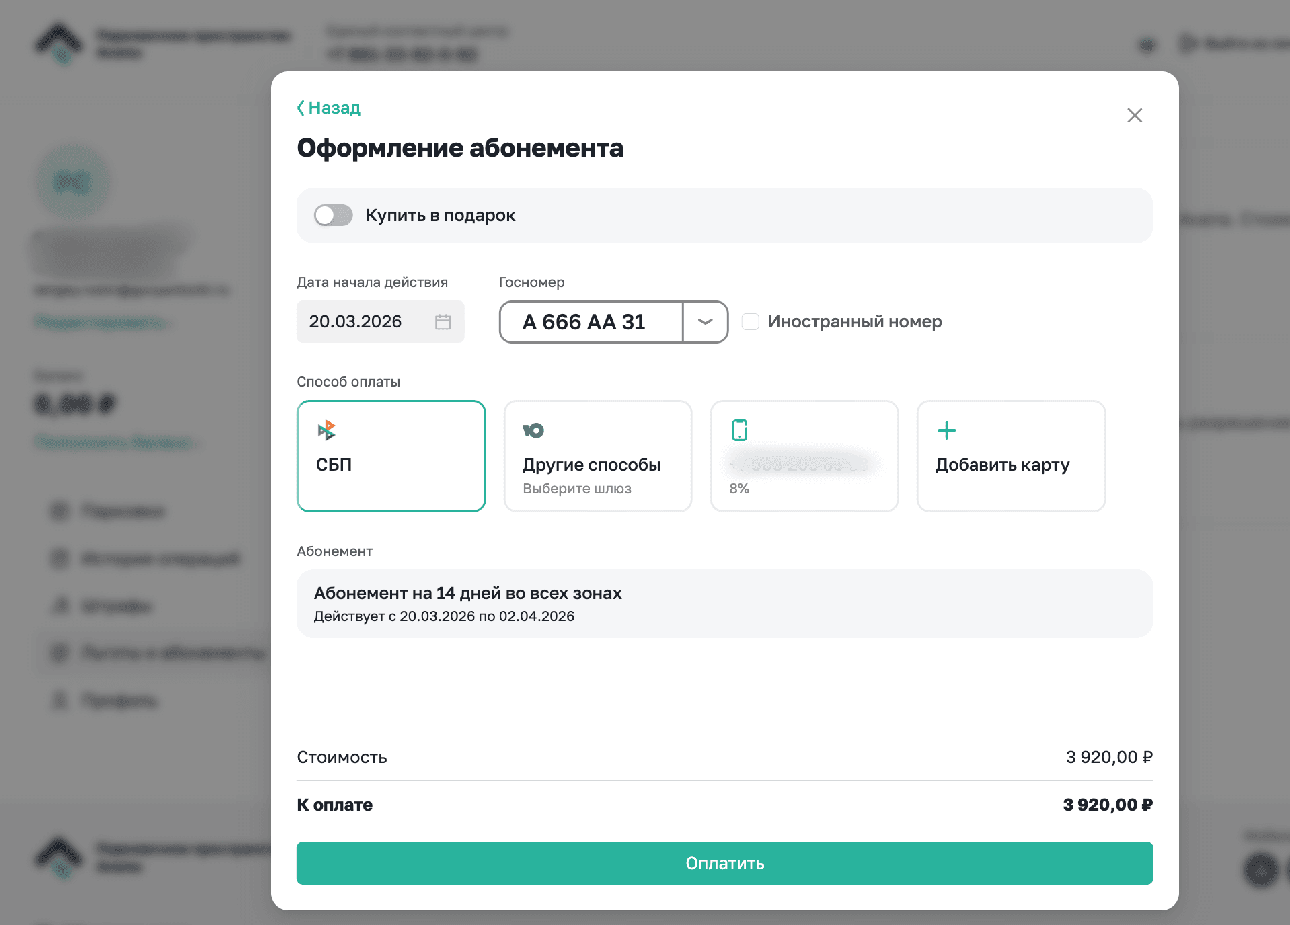Expand the license plate dropdown arrow
Screen dimensions: 1290x925
tap(705, 322)
